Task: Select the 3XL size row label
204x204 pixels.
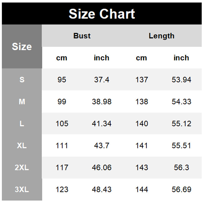Action: [x=22, y=189]
